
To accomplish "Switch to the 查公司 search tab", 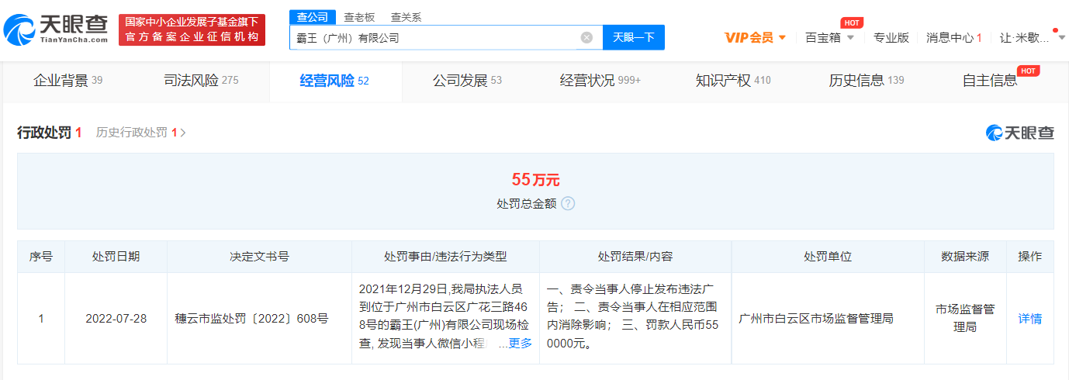I will (x=313, y=17).
